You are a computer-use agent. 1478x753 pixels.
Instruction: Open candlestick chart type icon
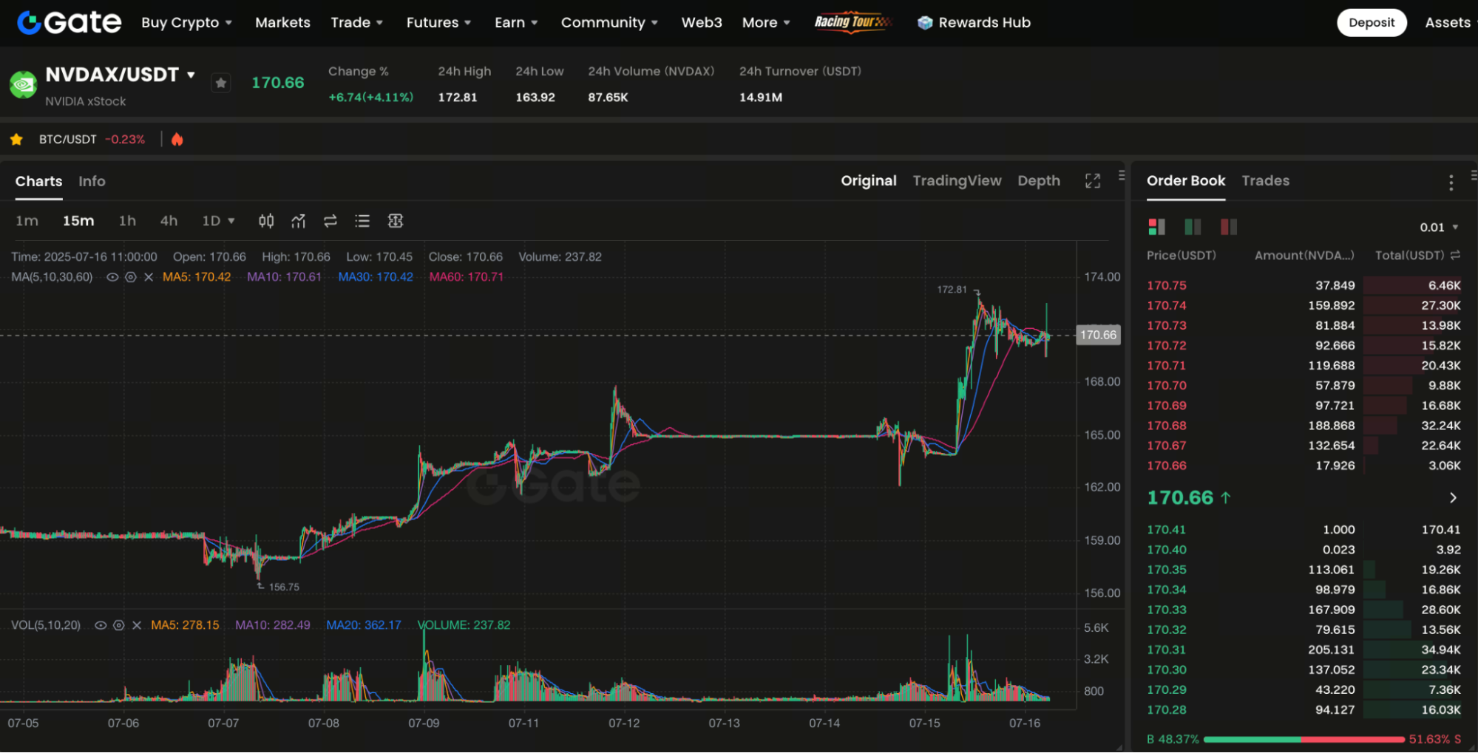[266, 221]
